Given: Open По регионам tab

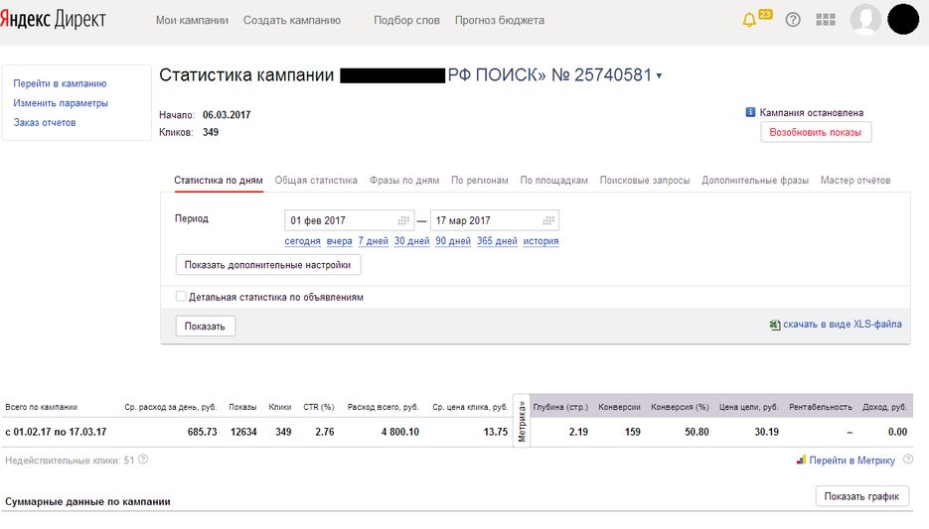Looking at the screenshot, I should pos(480,180).
